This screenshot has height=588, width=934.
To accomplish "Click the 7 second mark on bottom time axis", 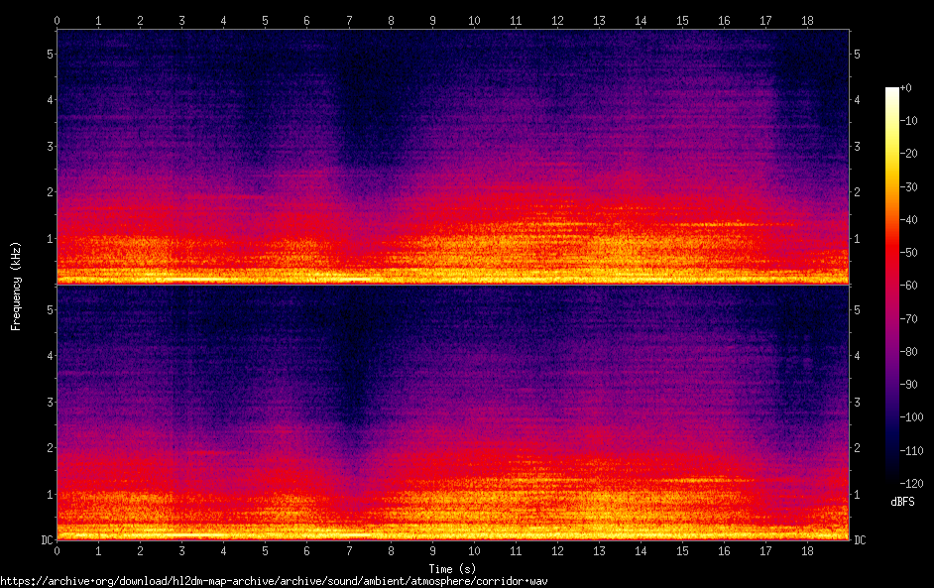I will coord(349,550).
